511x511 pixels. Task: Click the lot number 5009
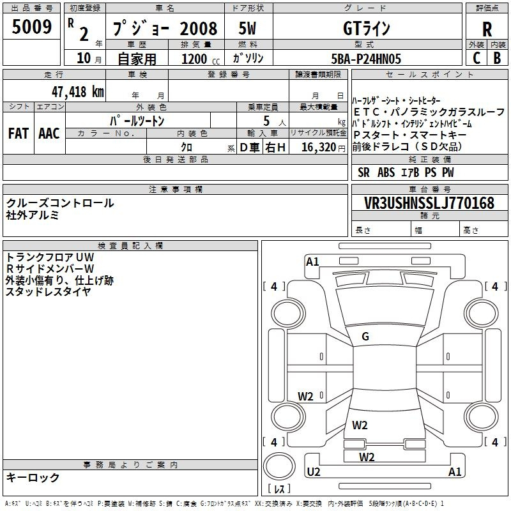coord(31,27)
